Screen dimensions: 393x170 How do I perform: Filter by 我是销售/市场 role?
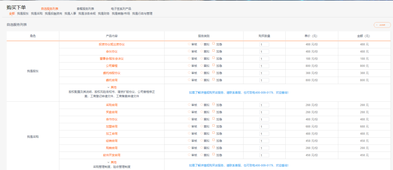121,13
